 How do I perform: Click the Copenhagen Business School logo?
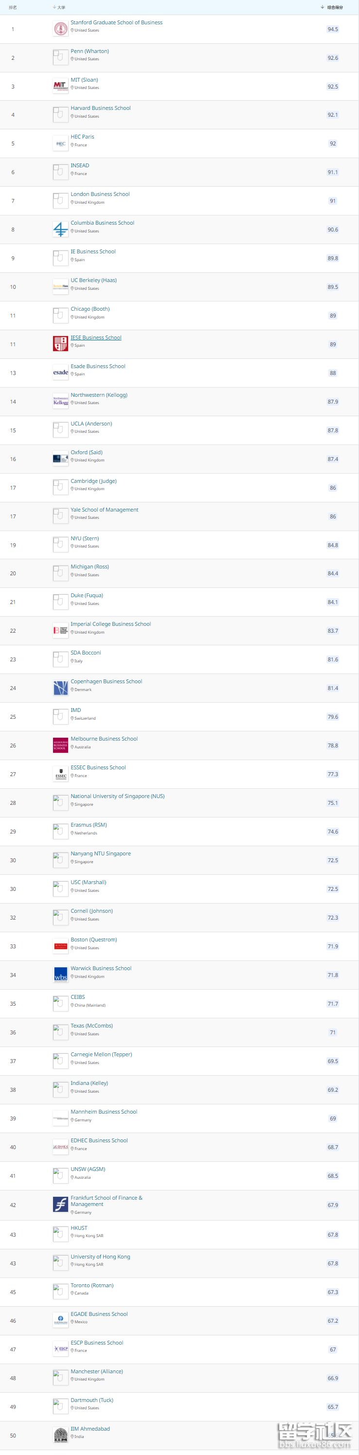point(60,688)
